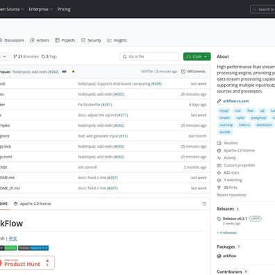Image resolution: width=275 pixels, height=275 pixels.
Task: Open the Open Source dropdown menu
Action: 12,9
